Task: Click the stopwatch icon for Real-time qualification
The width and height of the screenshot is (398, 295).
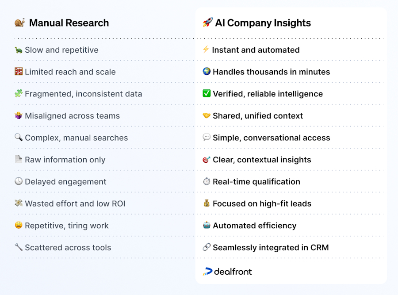Action: tap(207, 181)
